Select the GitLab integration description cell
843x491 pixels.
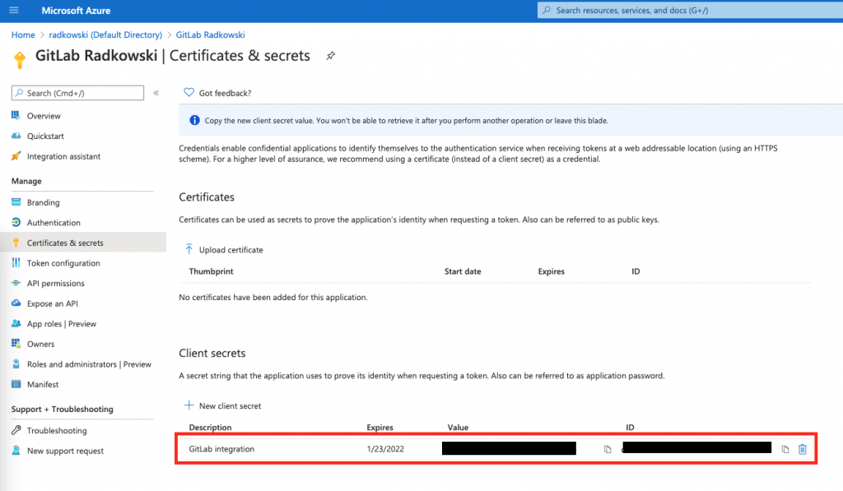tap(221, 449)
